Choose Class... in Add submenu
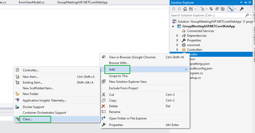This screenshot has width=255, height=133. (57, 119)
